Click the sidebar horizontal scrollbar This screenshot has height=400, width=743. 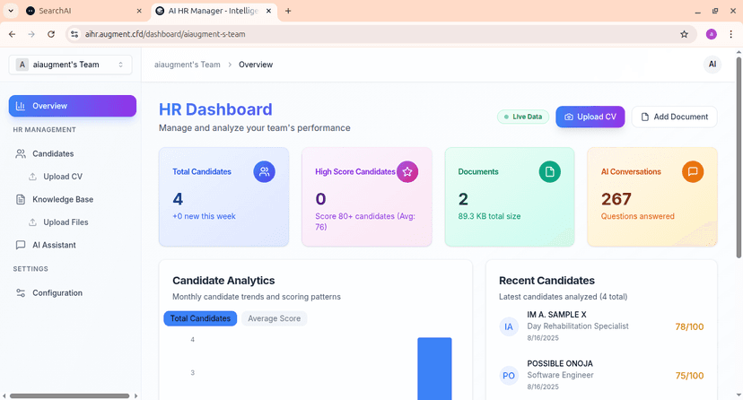pos(67,396)
